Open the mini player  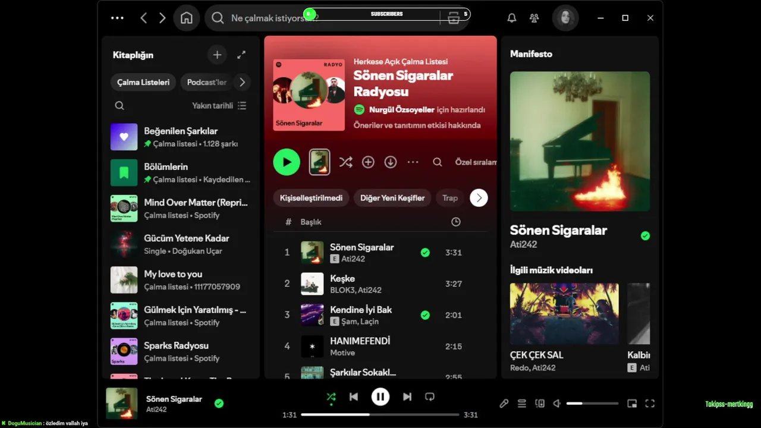tap(632, 404)
